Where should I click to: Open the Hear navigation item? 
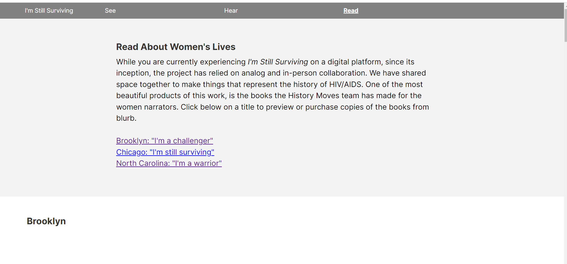pyautogui.click(x=231, y=11)
